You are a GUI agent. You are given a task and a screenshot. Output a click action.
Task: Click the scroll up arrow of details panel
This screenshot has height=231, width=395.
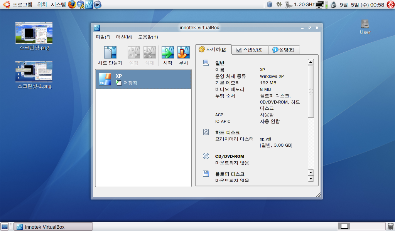tap(311, 62)
